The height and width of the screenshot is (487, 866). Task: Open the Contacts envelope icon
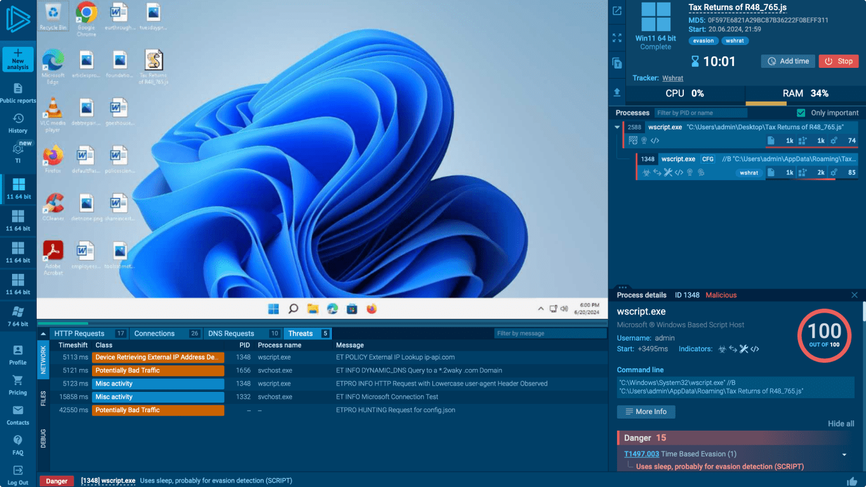point(18,411)
